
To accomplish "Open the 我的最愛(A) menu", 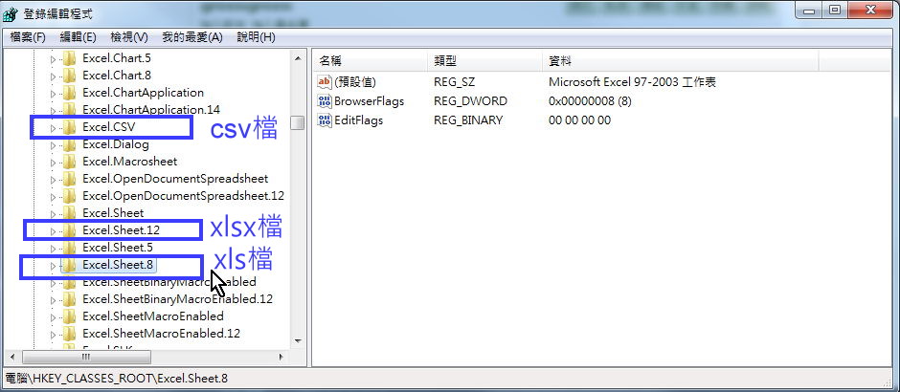I will [x=191, y=37].
